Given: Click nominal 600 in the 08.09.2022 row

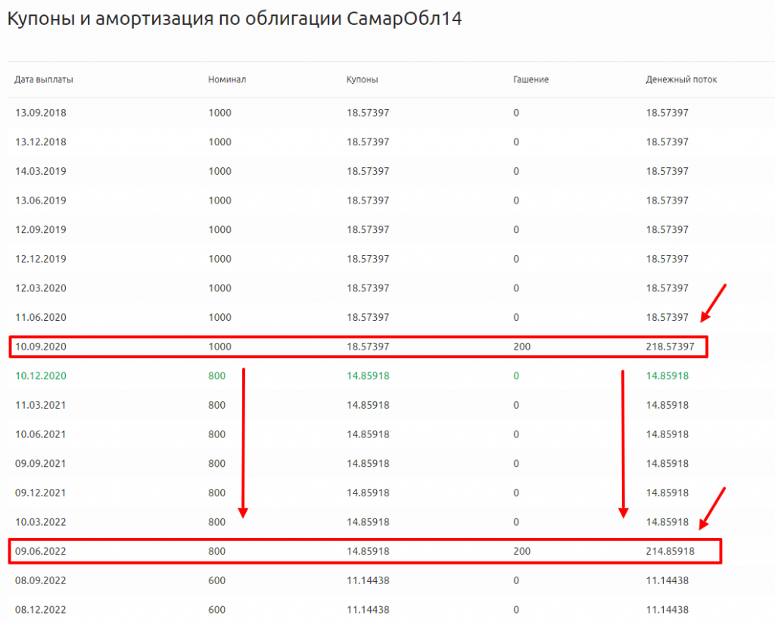Looking at the screenshot, I should (x=217, y=580).
